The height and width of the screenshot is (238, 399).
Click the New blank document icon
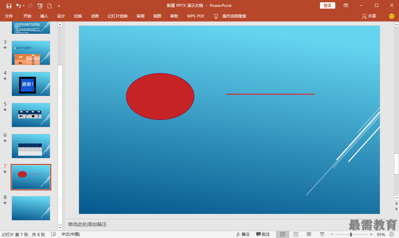pyautogui.click(x=50, y=6)
